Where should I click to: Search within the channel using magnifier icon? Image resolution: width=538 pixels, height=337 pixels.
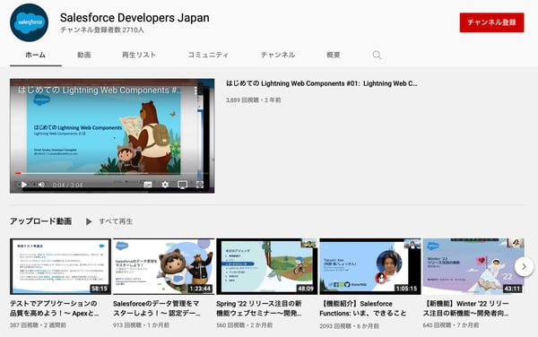(377, 55)
